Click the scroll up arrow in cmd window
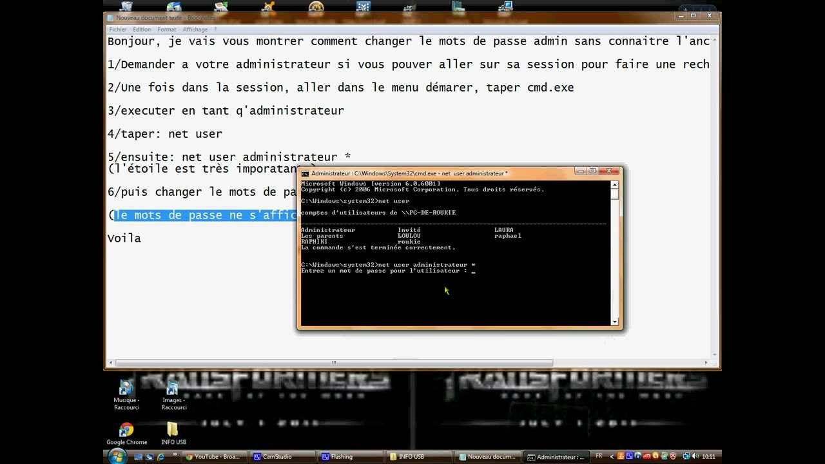The width and height of the screenshot is (825, 464). (x=615, y=185)
